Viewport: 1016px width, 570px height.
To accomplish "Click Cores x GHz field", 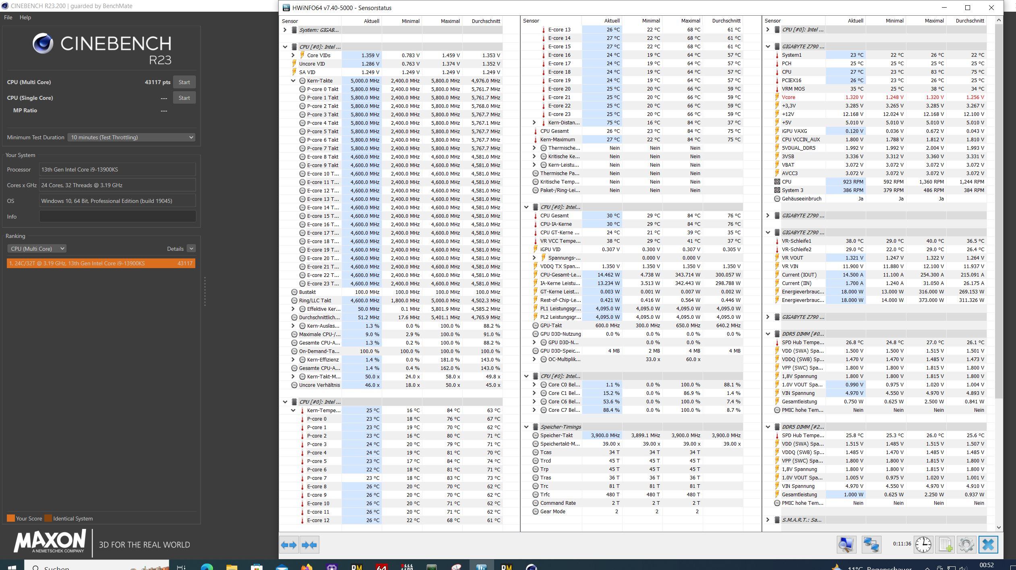I will (x=118, y=185).
